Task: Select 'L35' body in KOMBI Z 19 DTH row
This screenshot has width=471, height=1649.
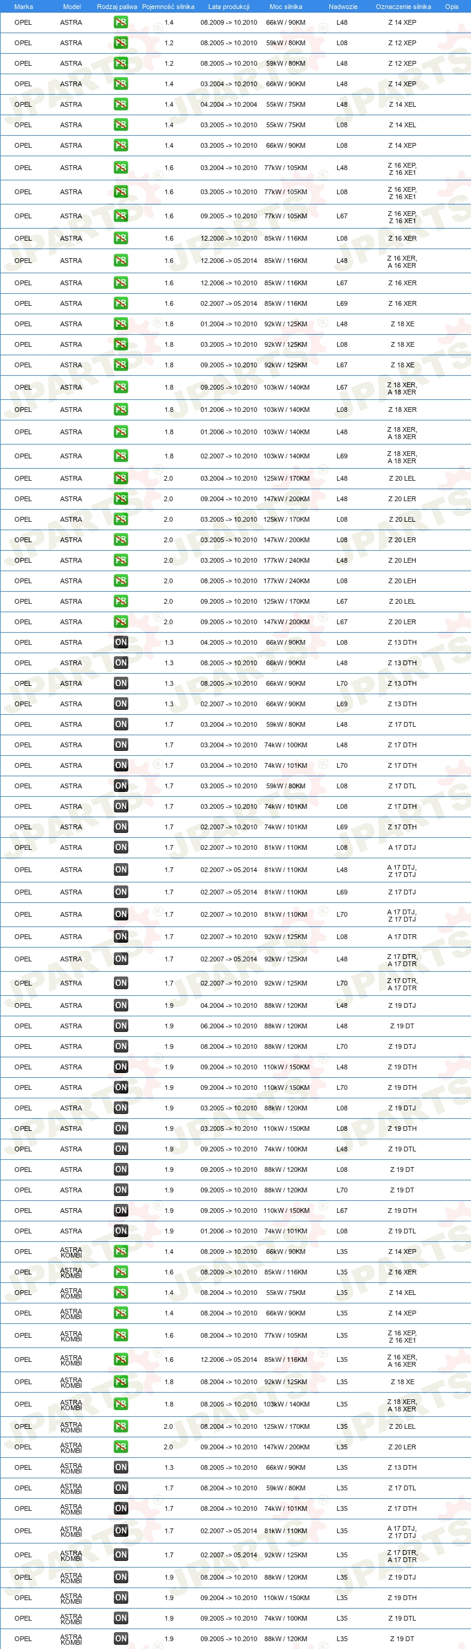Action: coord(342,1597)
